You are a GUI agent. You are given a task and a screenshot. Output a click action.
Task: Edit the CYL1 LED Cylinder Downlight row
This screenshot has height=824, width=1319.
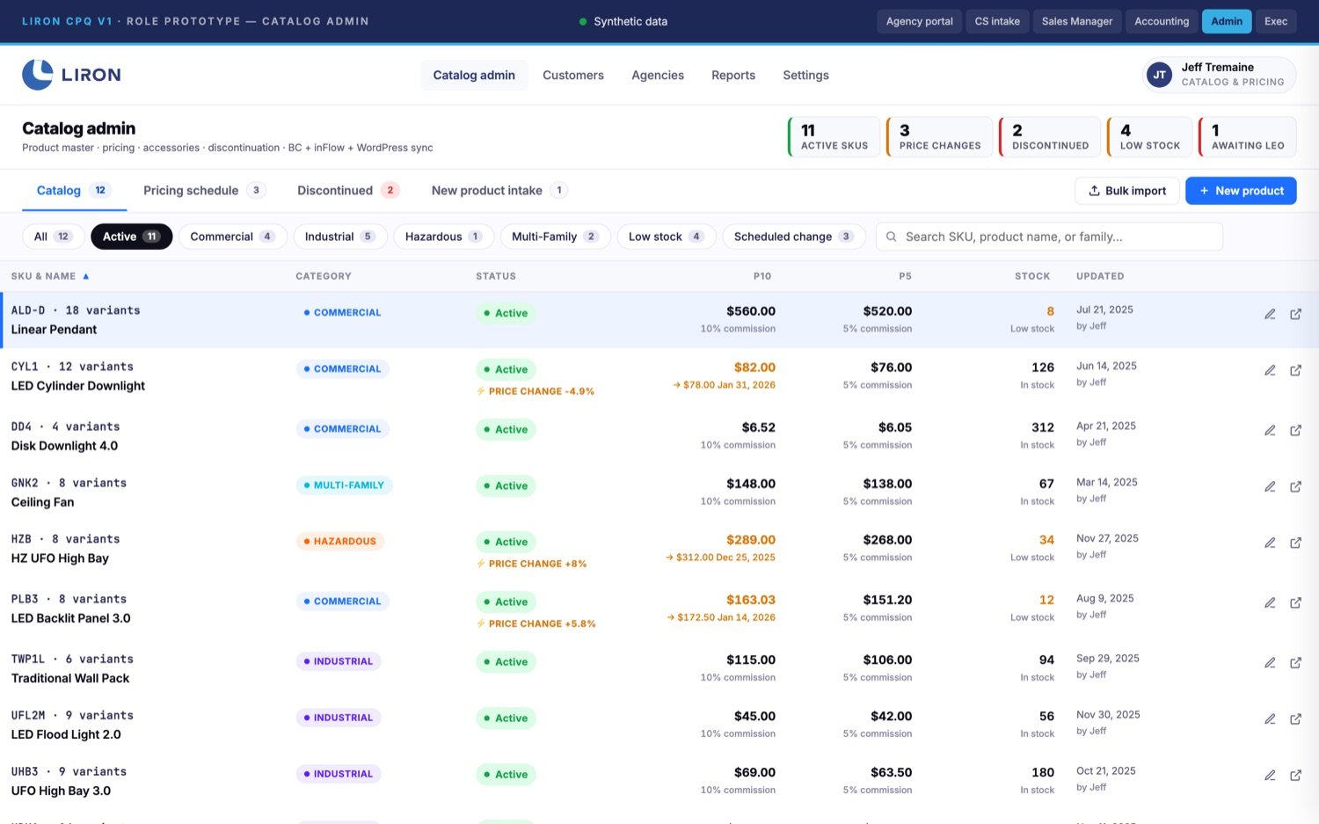[1270, 370]
